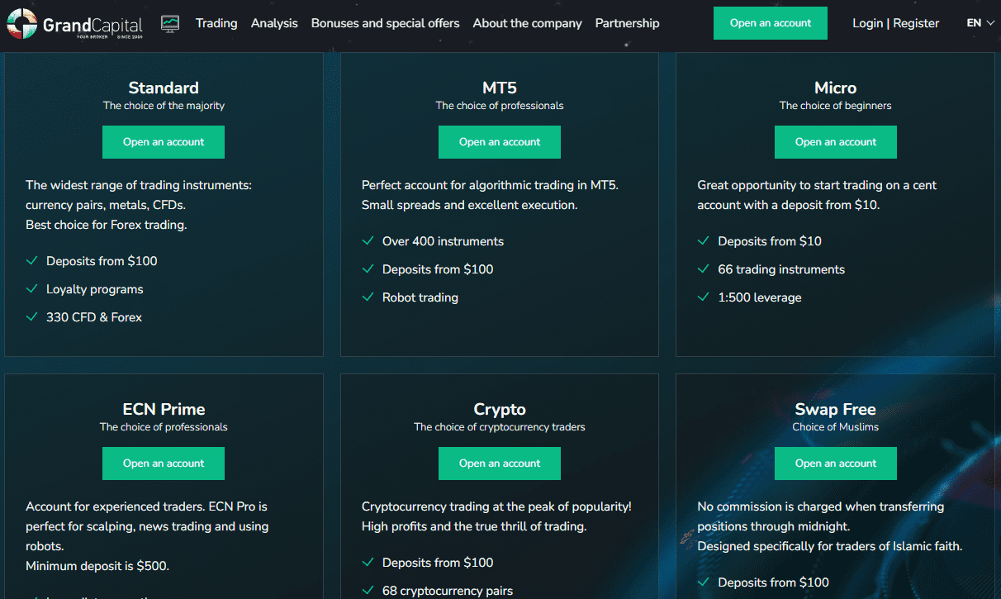1001x599 pixels.
Task: Click the checkmark beside "1:500 leverage"
Action: (x=704, y=297)
